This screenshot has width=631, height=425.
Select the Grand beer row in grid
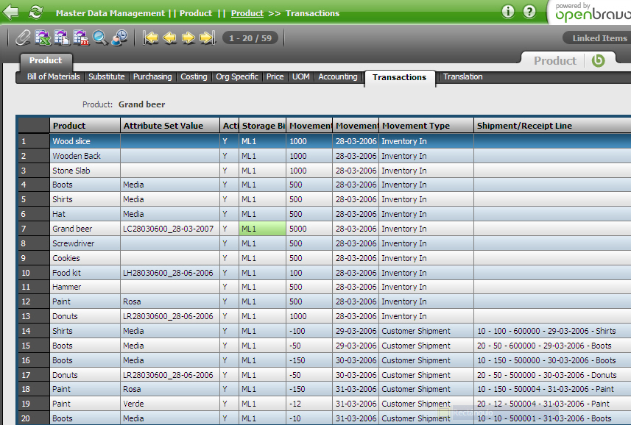tap(72, 229)
